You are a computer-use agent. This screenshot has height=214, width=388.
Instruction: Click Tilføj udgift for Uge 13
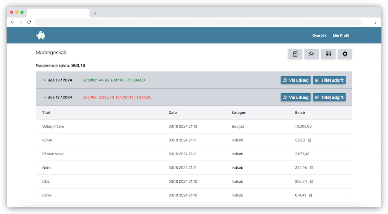tap(329, 80)
